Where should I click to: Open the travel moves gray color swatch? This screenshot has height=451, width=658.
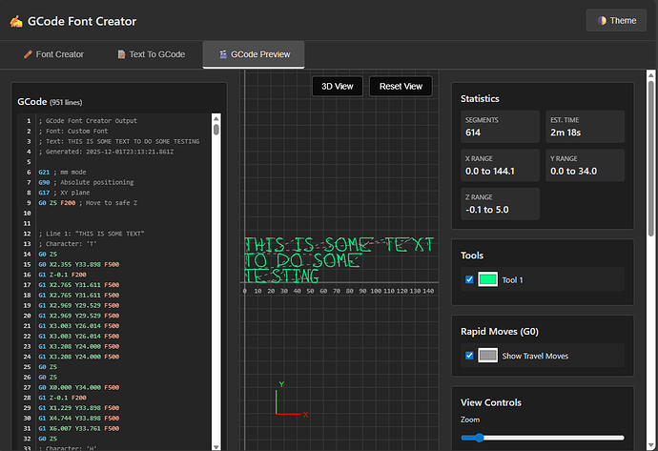tap(487, 355)
